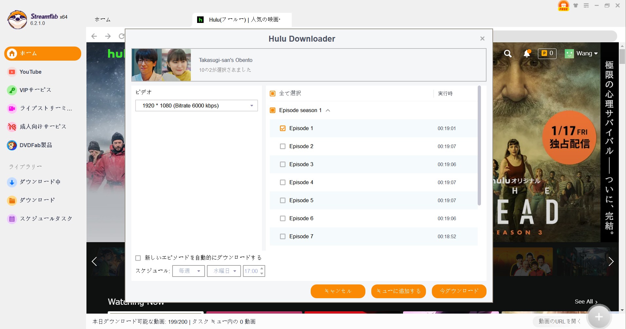Check the Episode 3 checkbox
This screenshot has width=626, height=329.
point(283,164)
